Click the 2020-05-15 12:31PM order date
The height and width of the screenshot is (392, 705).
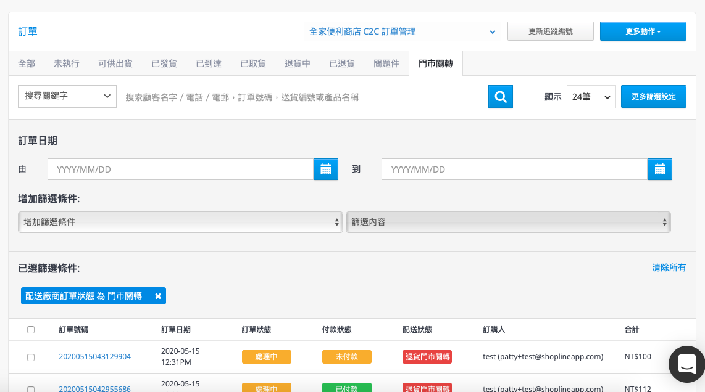[x=180, y=356]
